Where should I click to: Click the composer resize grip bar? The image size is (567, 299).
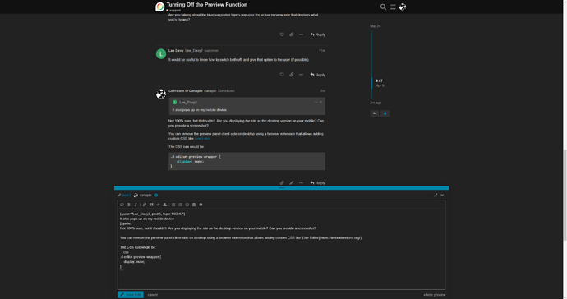click(x=281, y=188)
